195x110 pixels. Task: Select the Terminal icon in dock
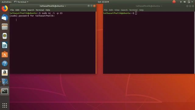tap(5, 91)
